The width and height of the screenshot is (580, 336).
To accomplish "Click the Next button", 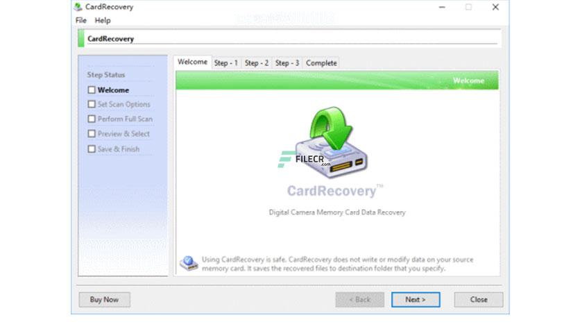I will coord(416,299).
